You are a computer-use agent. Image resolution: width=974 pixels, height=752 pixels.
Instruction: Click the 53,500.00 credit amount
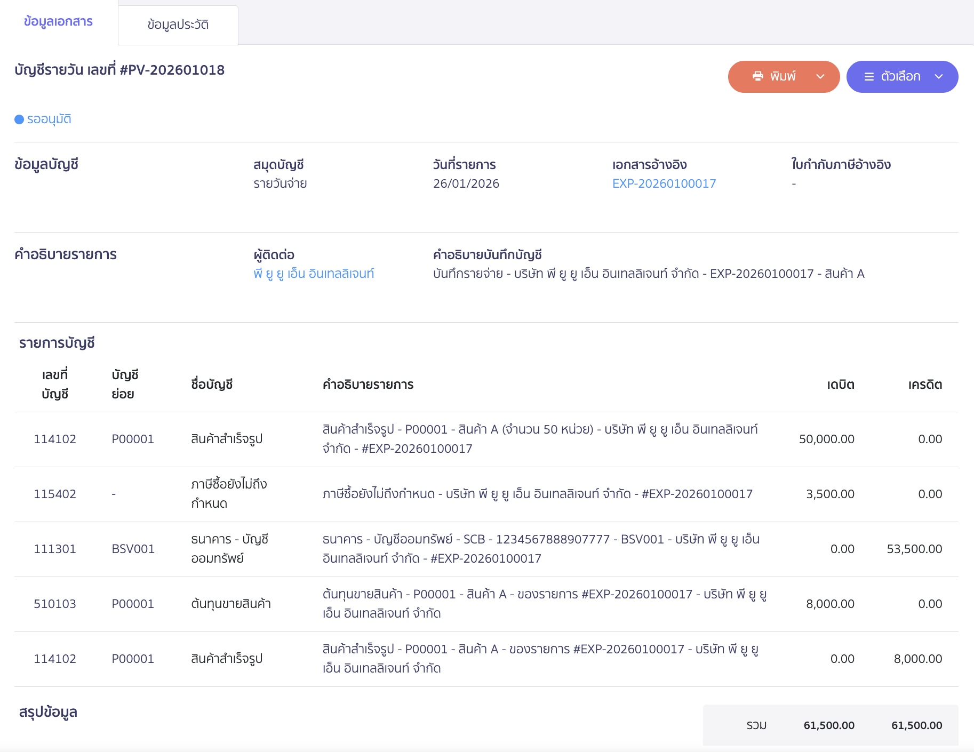[914, 549]
